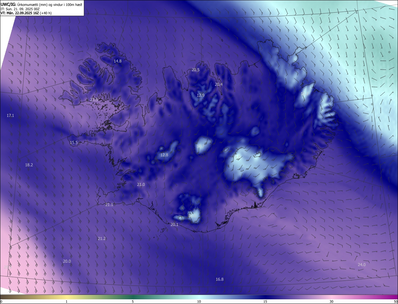Viewport: 398px width, 304px height.
Task: Click the 50 label on the color scale
Action: click(x=395, y=302)
